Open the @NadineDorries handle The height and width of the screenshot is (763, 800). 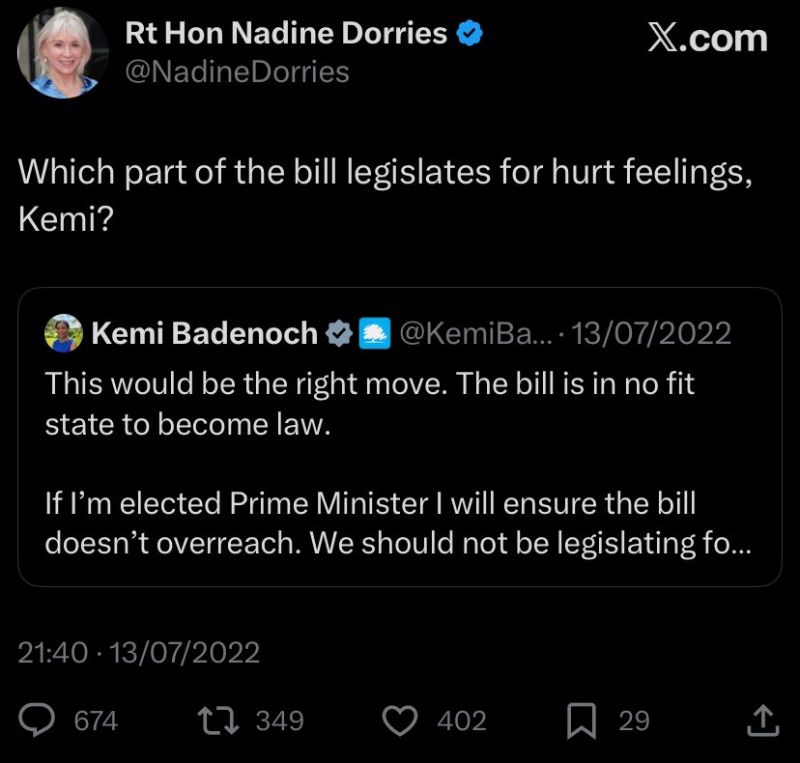(237, 71)
